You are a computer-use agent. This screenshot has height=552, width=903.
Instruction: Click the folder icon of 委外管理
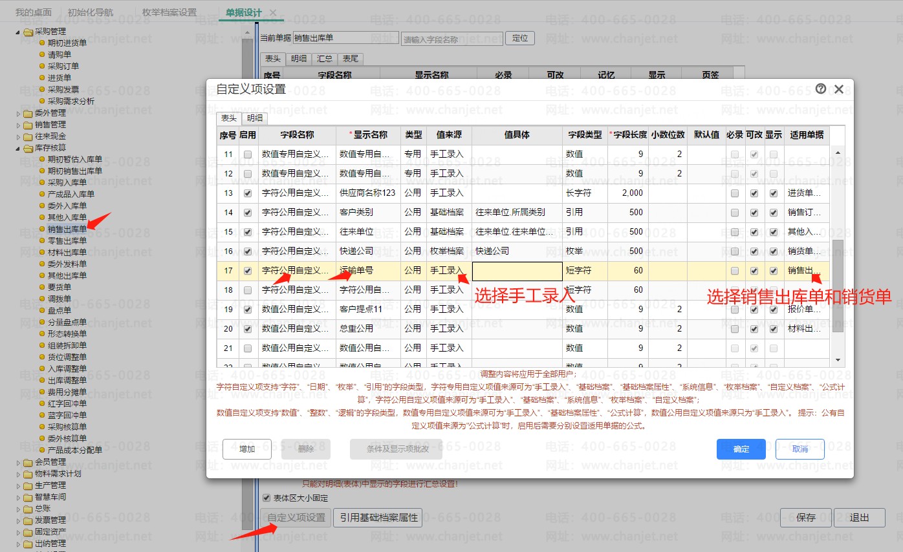(x=28, y=113)
